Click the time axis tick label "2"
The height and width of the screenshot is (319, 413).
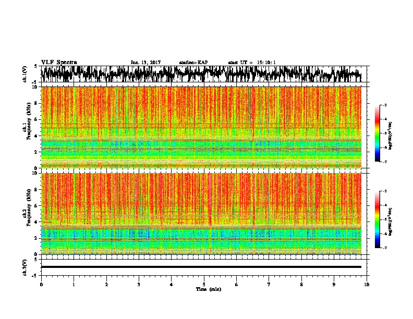[x=106, y=285]
